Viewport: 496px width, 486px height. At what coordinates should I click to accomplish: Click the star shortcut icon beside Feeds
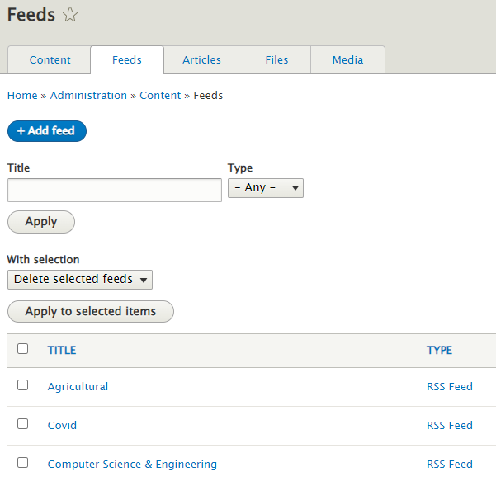click(70, 15)
